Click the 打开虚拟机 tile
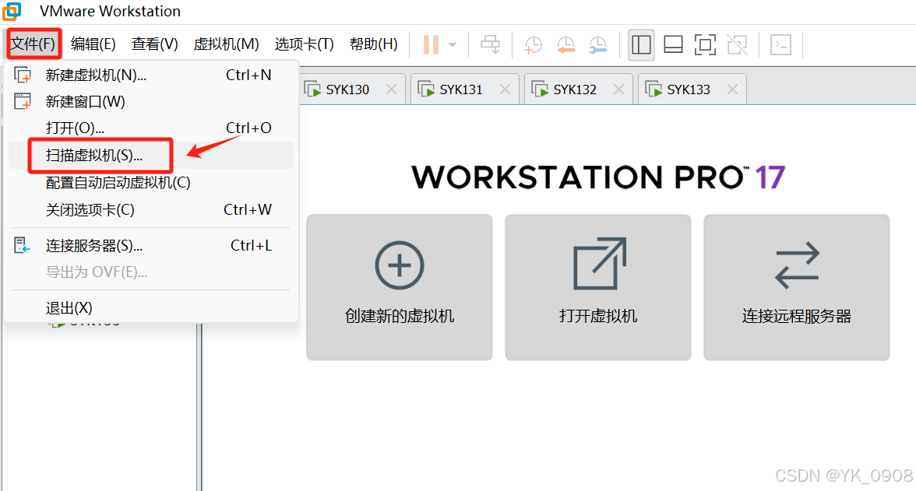916x491 pixels. coord(598,287)
